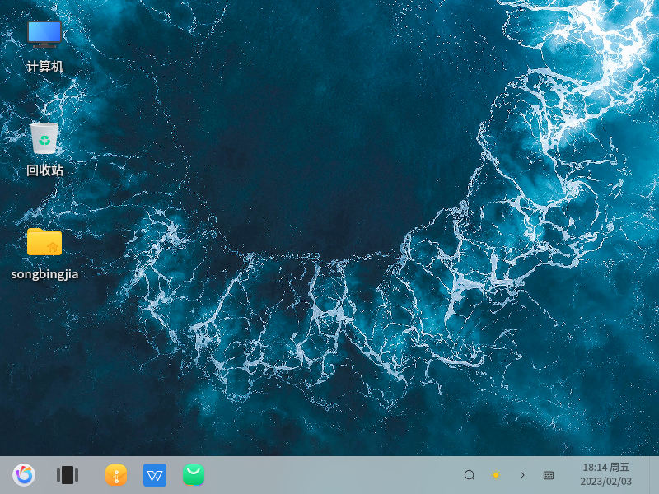Viewport: 659px width, 494px height.
Task: Open the start menu launcher in taskbar
Action: [24, 475]
